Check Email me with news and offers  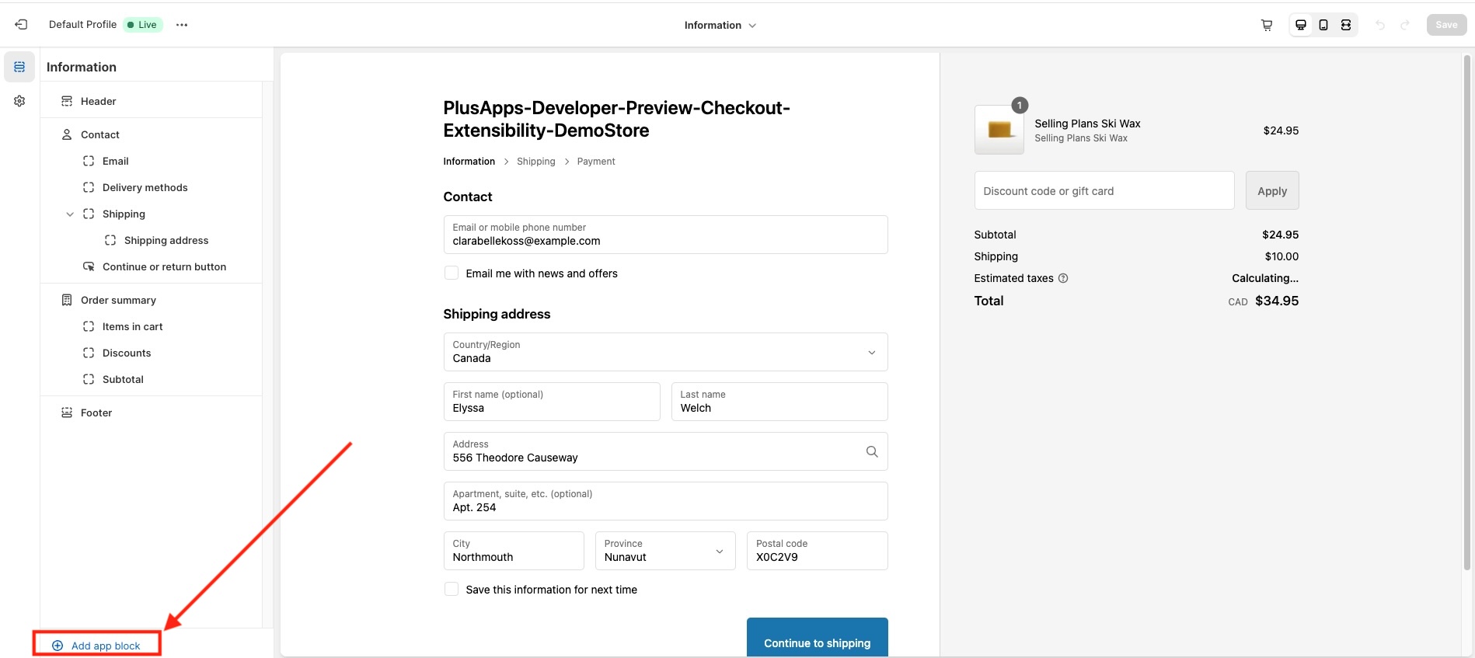click(452, 273)
